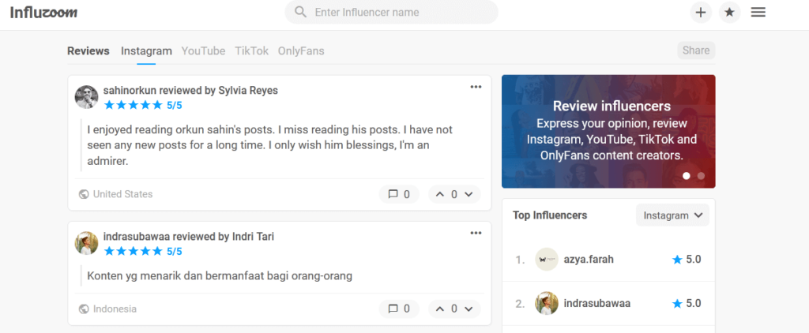Click globe icon next to Indonesia
The width and height of the screenshot is (809, 333).
84,309
